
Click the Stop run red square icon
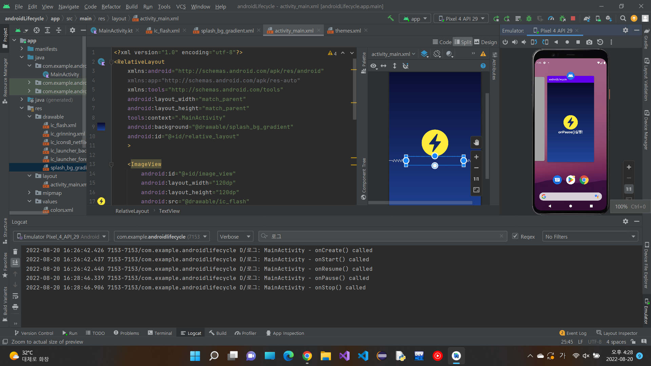pyautogui.click(x=573, y=19)
